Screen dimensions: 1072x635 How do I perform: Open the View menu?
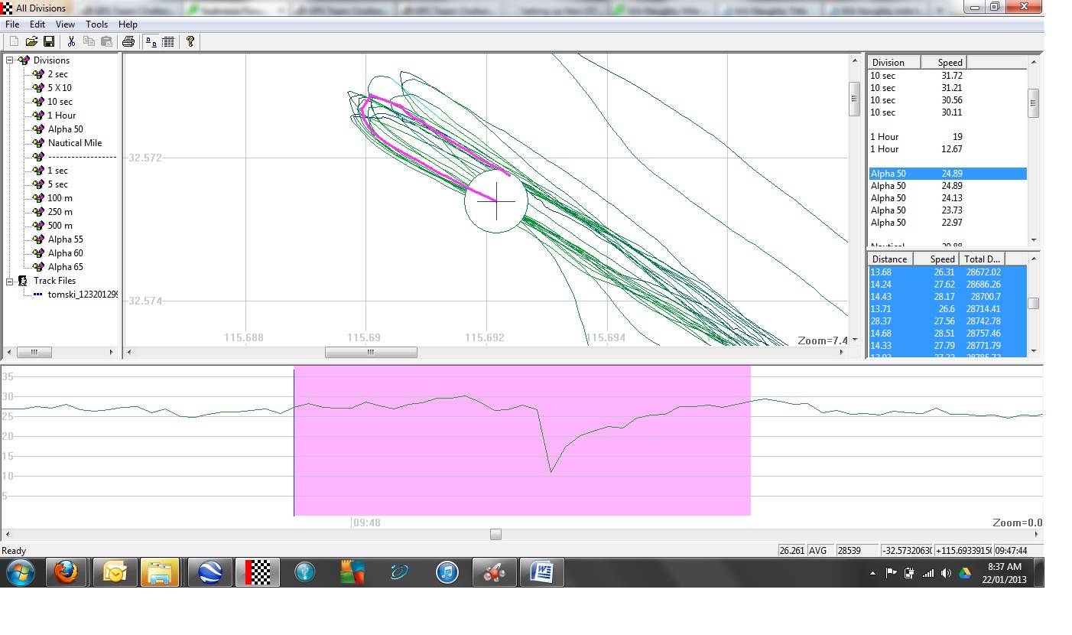click(x=65, y=24)
